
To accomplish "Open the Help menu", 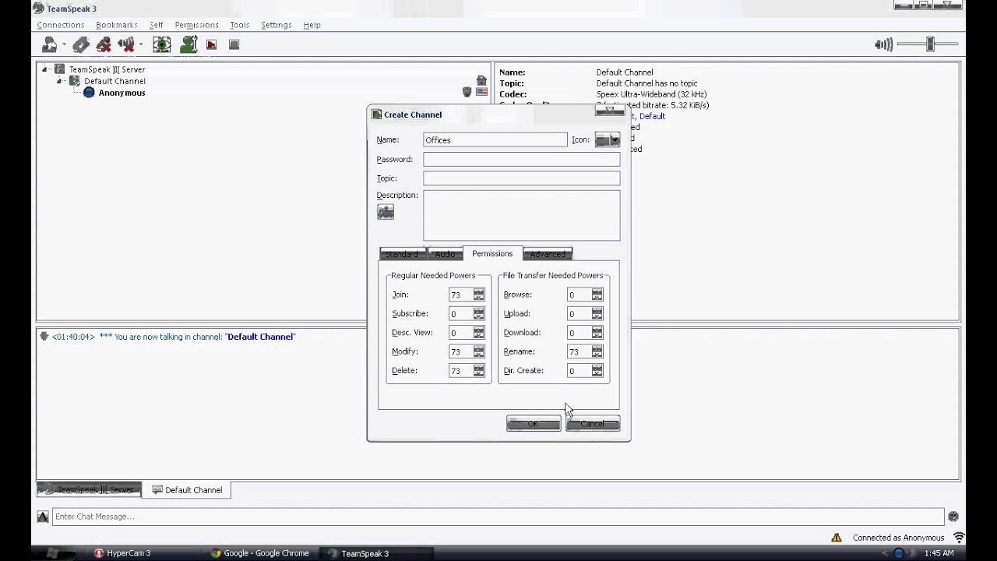I will pyautogui.click(x=312, y=25).
